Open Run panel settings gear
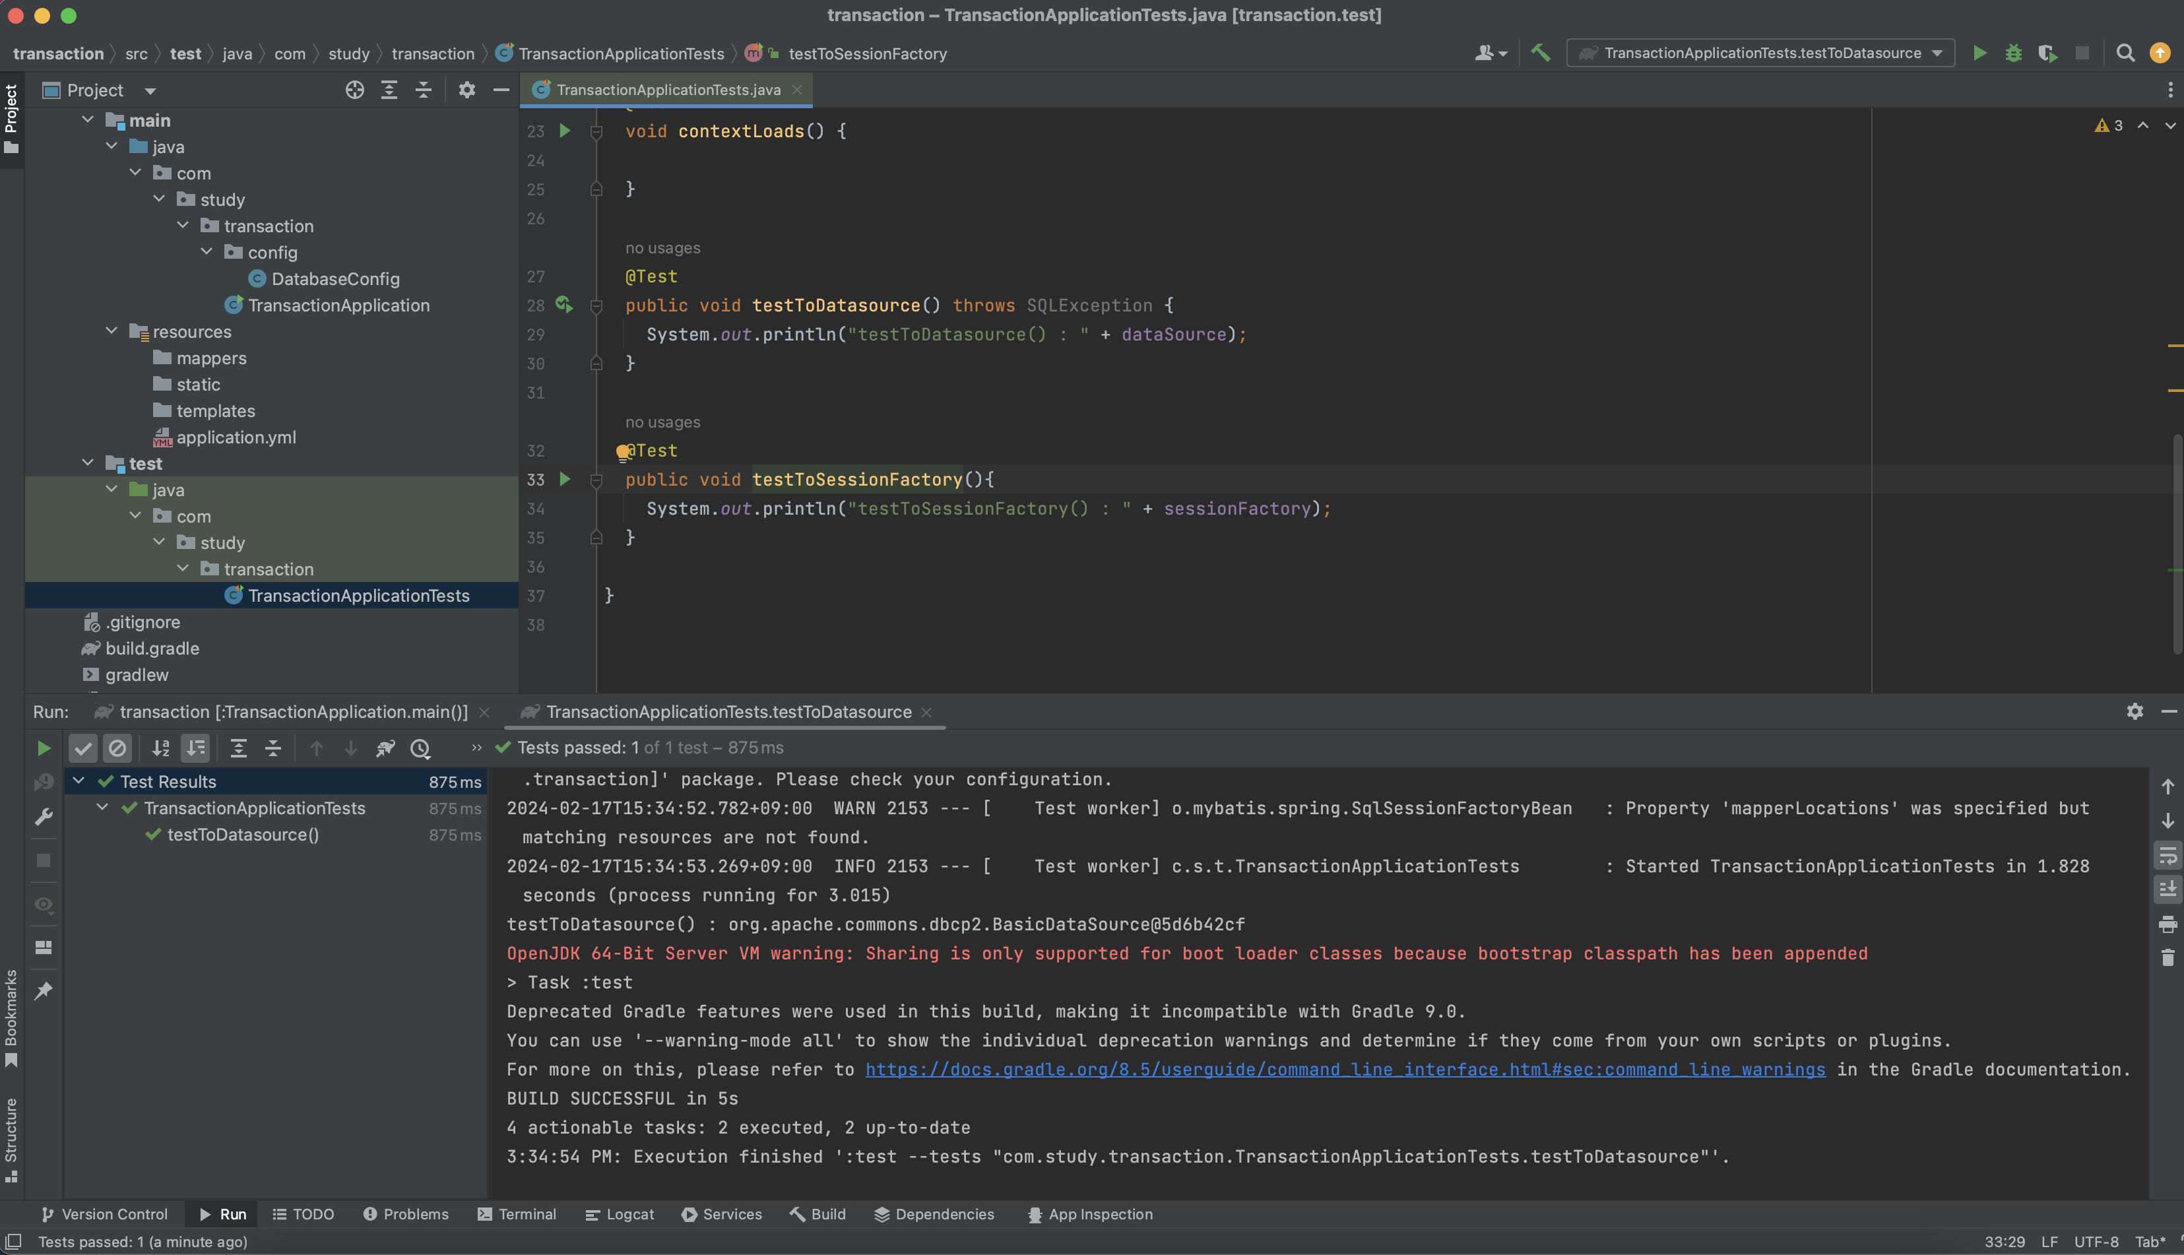 coord(2134,711)
